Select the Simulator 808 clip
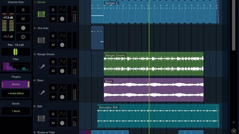 [x=158, y=116]
